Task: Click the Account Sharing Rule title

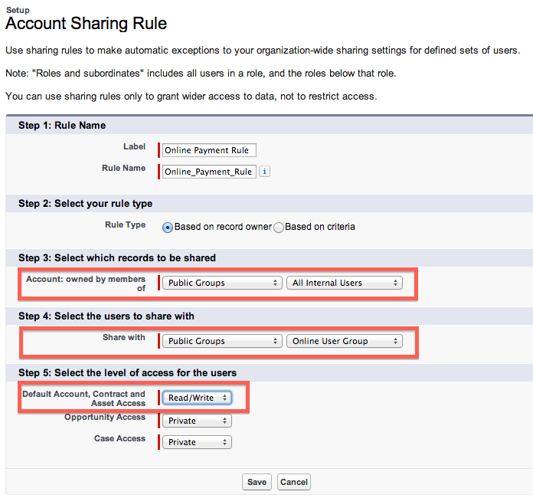Action: pyautogui.click(x=86, y=24)
